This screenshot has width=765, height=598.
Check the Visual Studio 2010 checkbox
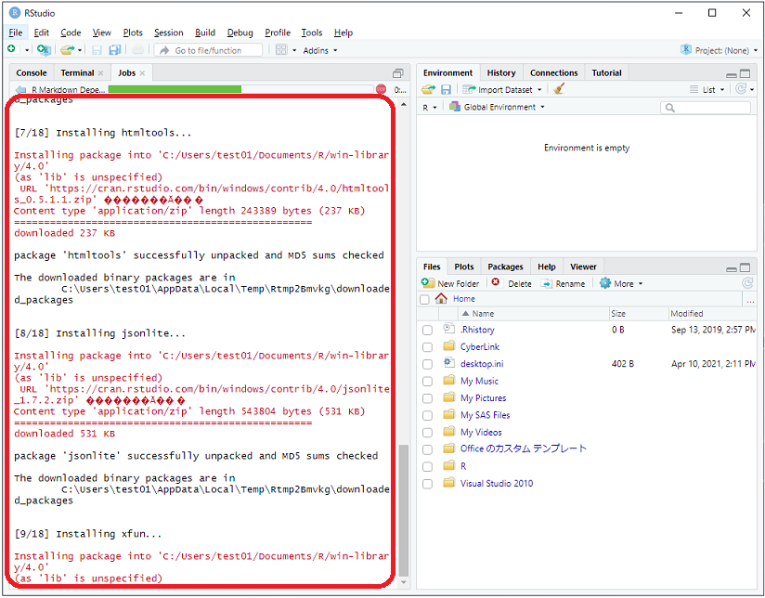point(427,484)
